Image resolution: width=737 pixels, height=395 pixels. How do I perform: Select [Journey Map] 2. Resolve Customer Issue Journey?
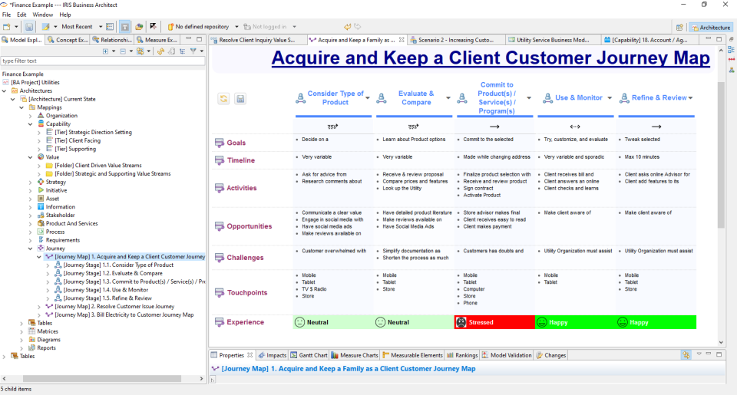pyautogui.click(x=114, y=306)
